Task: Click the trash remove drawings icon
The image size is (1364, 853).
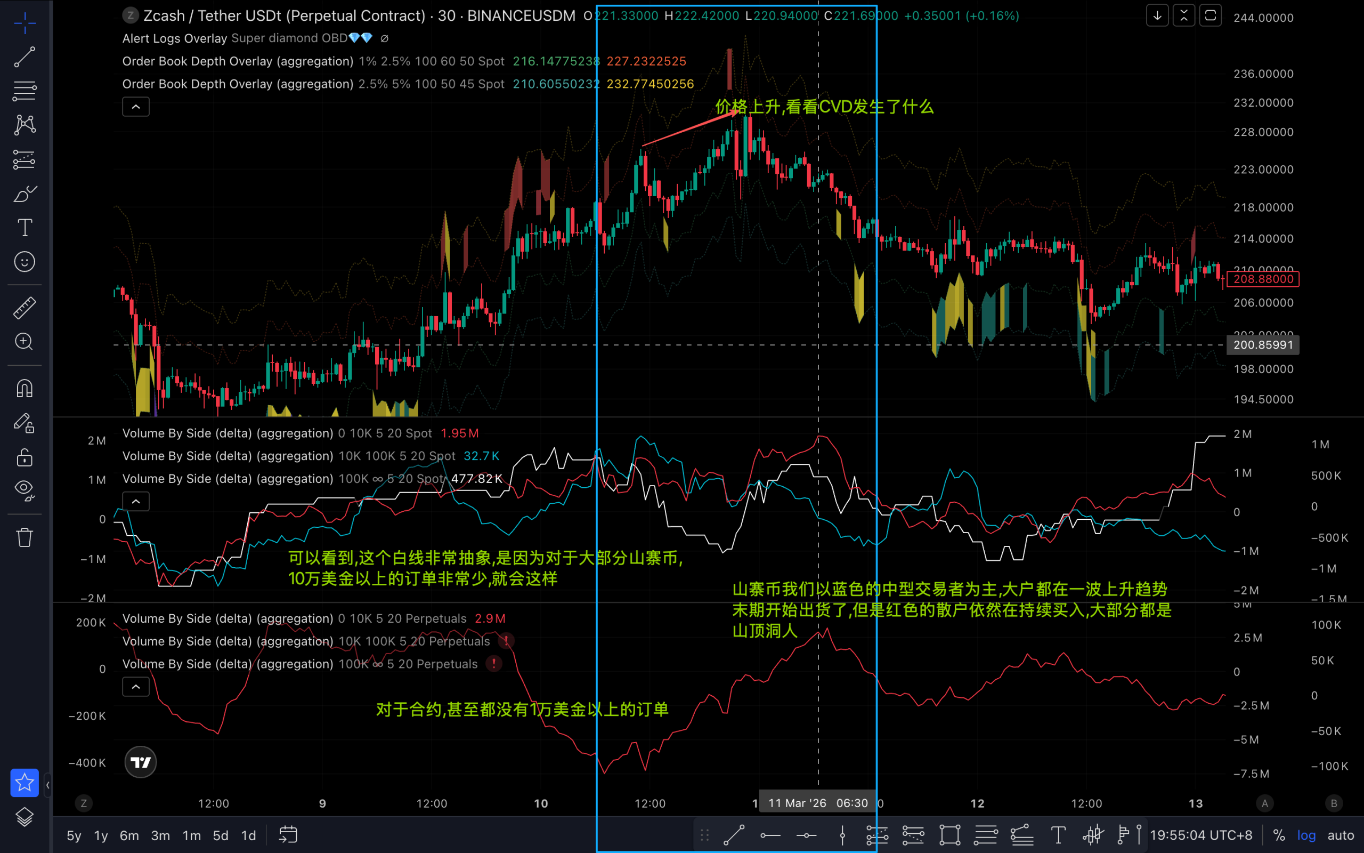Action: coord(24,537)
